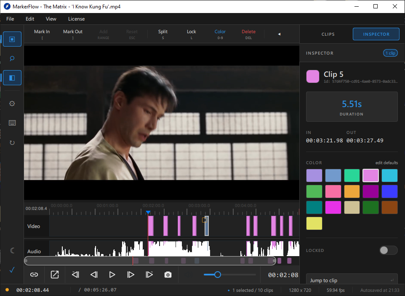Click '1 selected / 10 clips' status
Viewport: 405px width, 296px height.
click(x=253, y=290)
